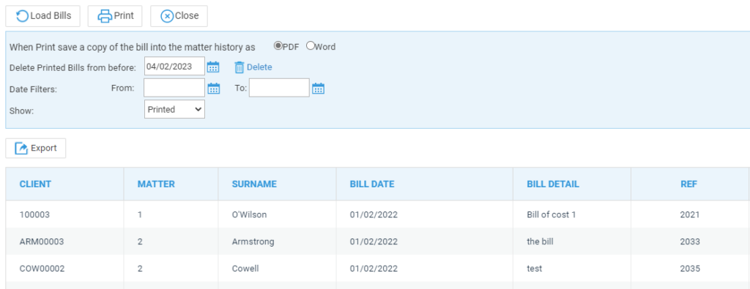Click bill date in O'Wilson row
750x289 pixels.
point(374,215)
